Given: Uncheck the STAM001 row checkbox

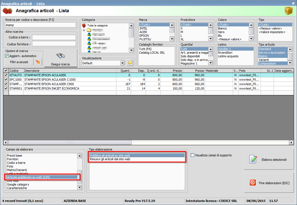Looking at the screenshot, I should [x=6, y=88].
